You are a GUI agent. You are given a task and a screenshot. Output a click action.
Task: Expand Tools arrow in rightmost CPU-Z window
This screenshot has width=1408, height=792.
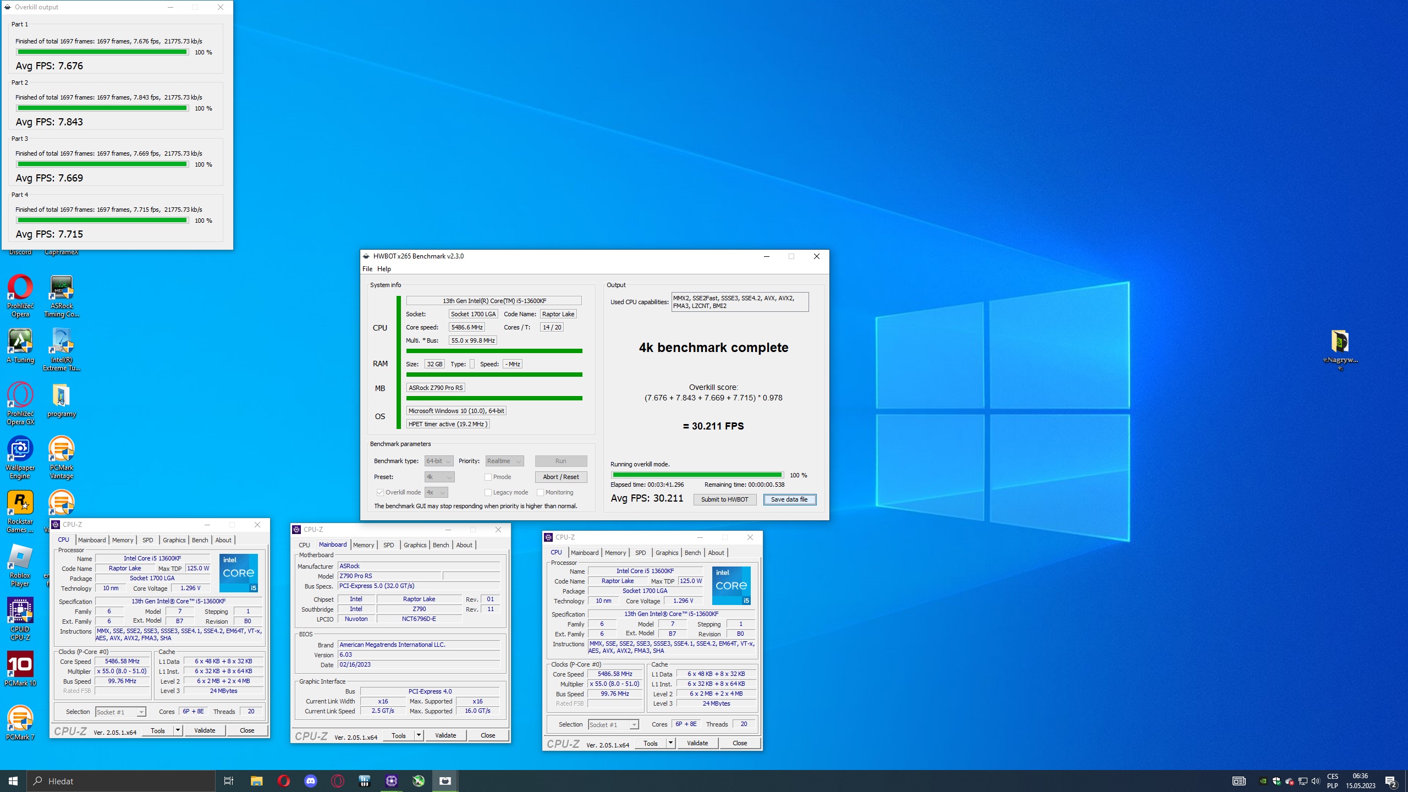click(x=670, y=743)
